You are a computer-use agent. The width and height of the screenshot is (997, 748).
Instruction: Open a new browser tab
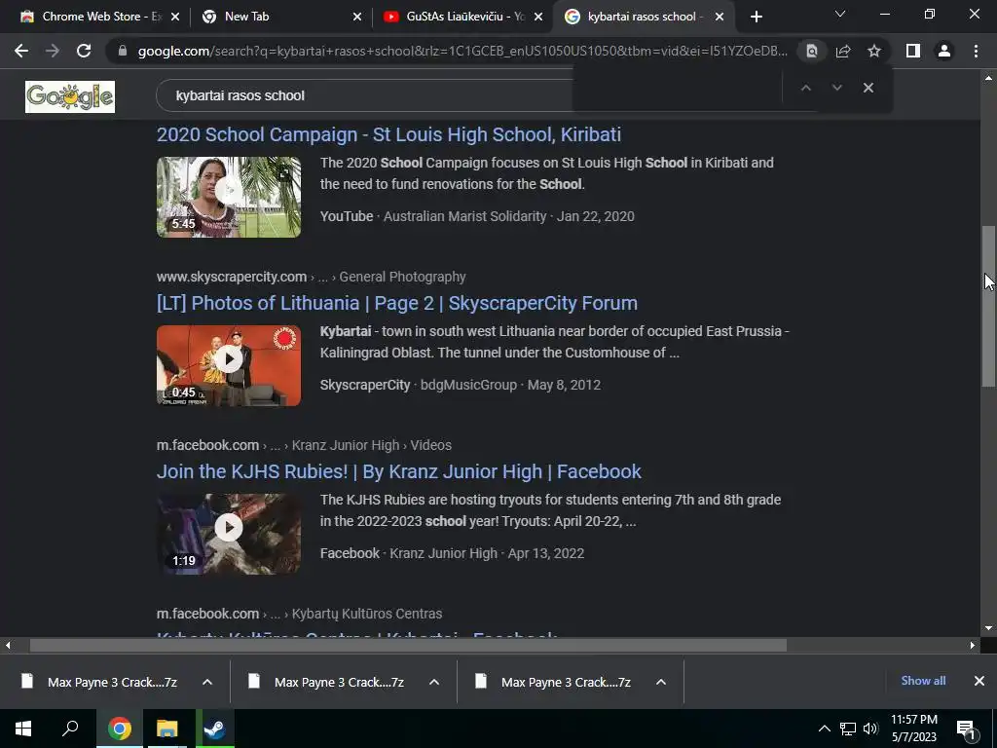point(756,17)
